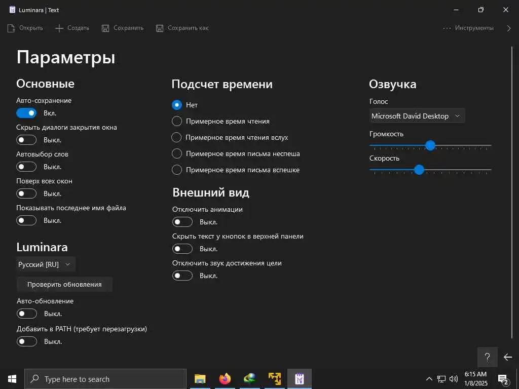Click the taskbar clock 6:15 AM
The image size is (519, 389).
(475, 379)
